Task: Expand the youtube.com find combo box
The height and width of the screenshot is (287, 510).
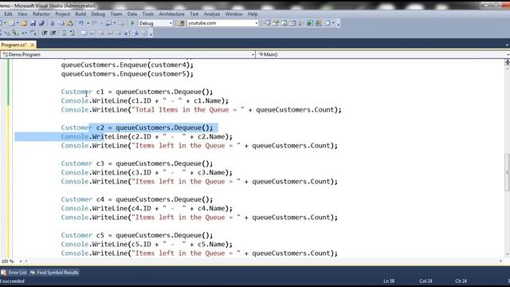Action: [x=257, y=23]
